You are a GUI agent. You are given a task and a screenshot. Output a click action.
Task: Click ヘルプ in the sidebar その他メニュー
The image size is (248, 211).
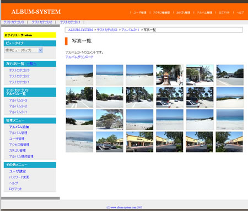(14, 183)
